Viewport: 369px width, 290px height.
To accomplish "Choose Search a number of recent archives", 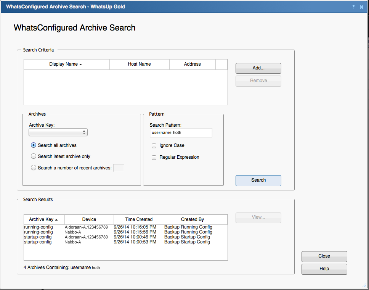I will (x=34, y=168).
